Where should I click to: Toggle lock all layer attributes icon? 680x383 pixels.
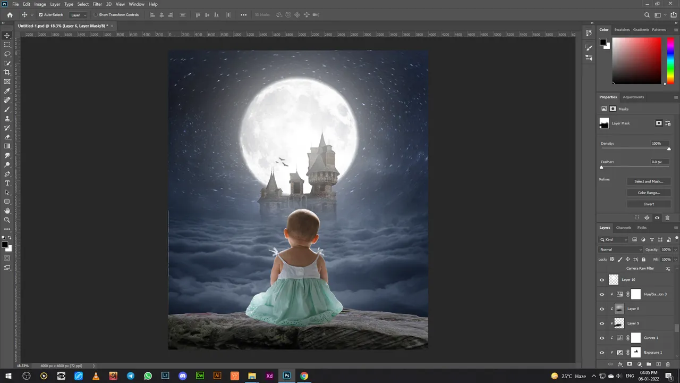pos(643,260)
